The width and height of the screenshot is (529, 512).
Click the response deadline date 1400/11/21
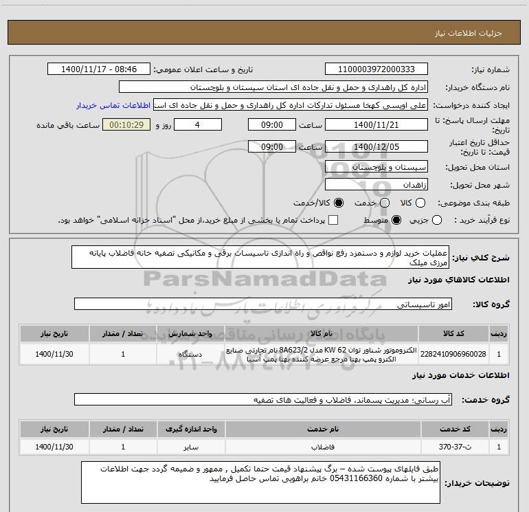point(376,124)
